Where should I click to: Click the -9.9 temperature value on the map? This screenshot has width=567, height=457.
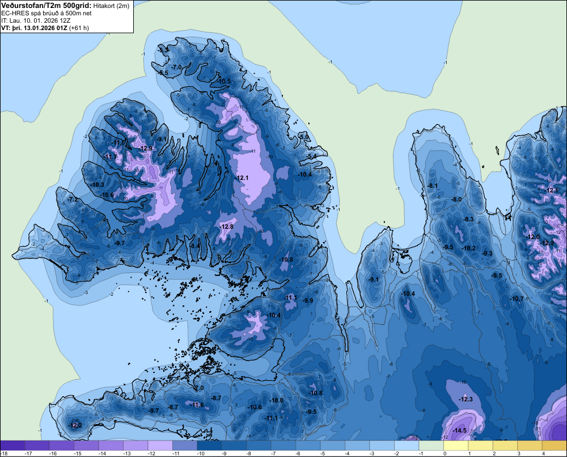(308, 300)
